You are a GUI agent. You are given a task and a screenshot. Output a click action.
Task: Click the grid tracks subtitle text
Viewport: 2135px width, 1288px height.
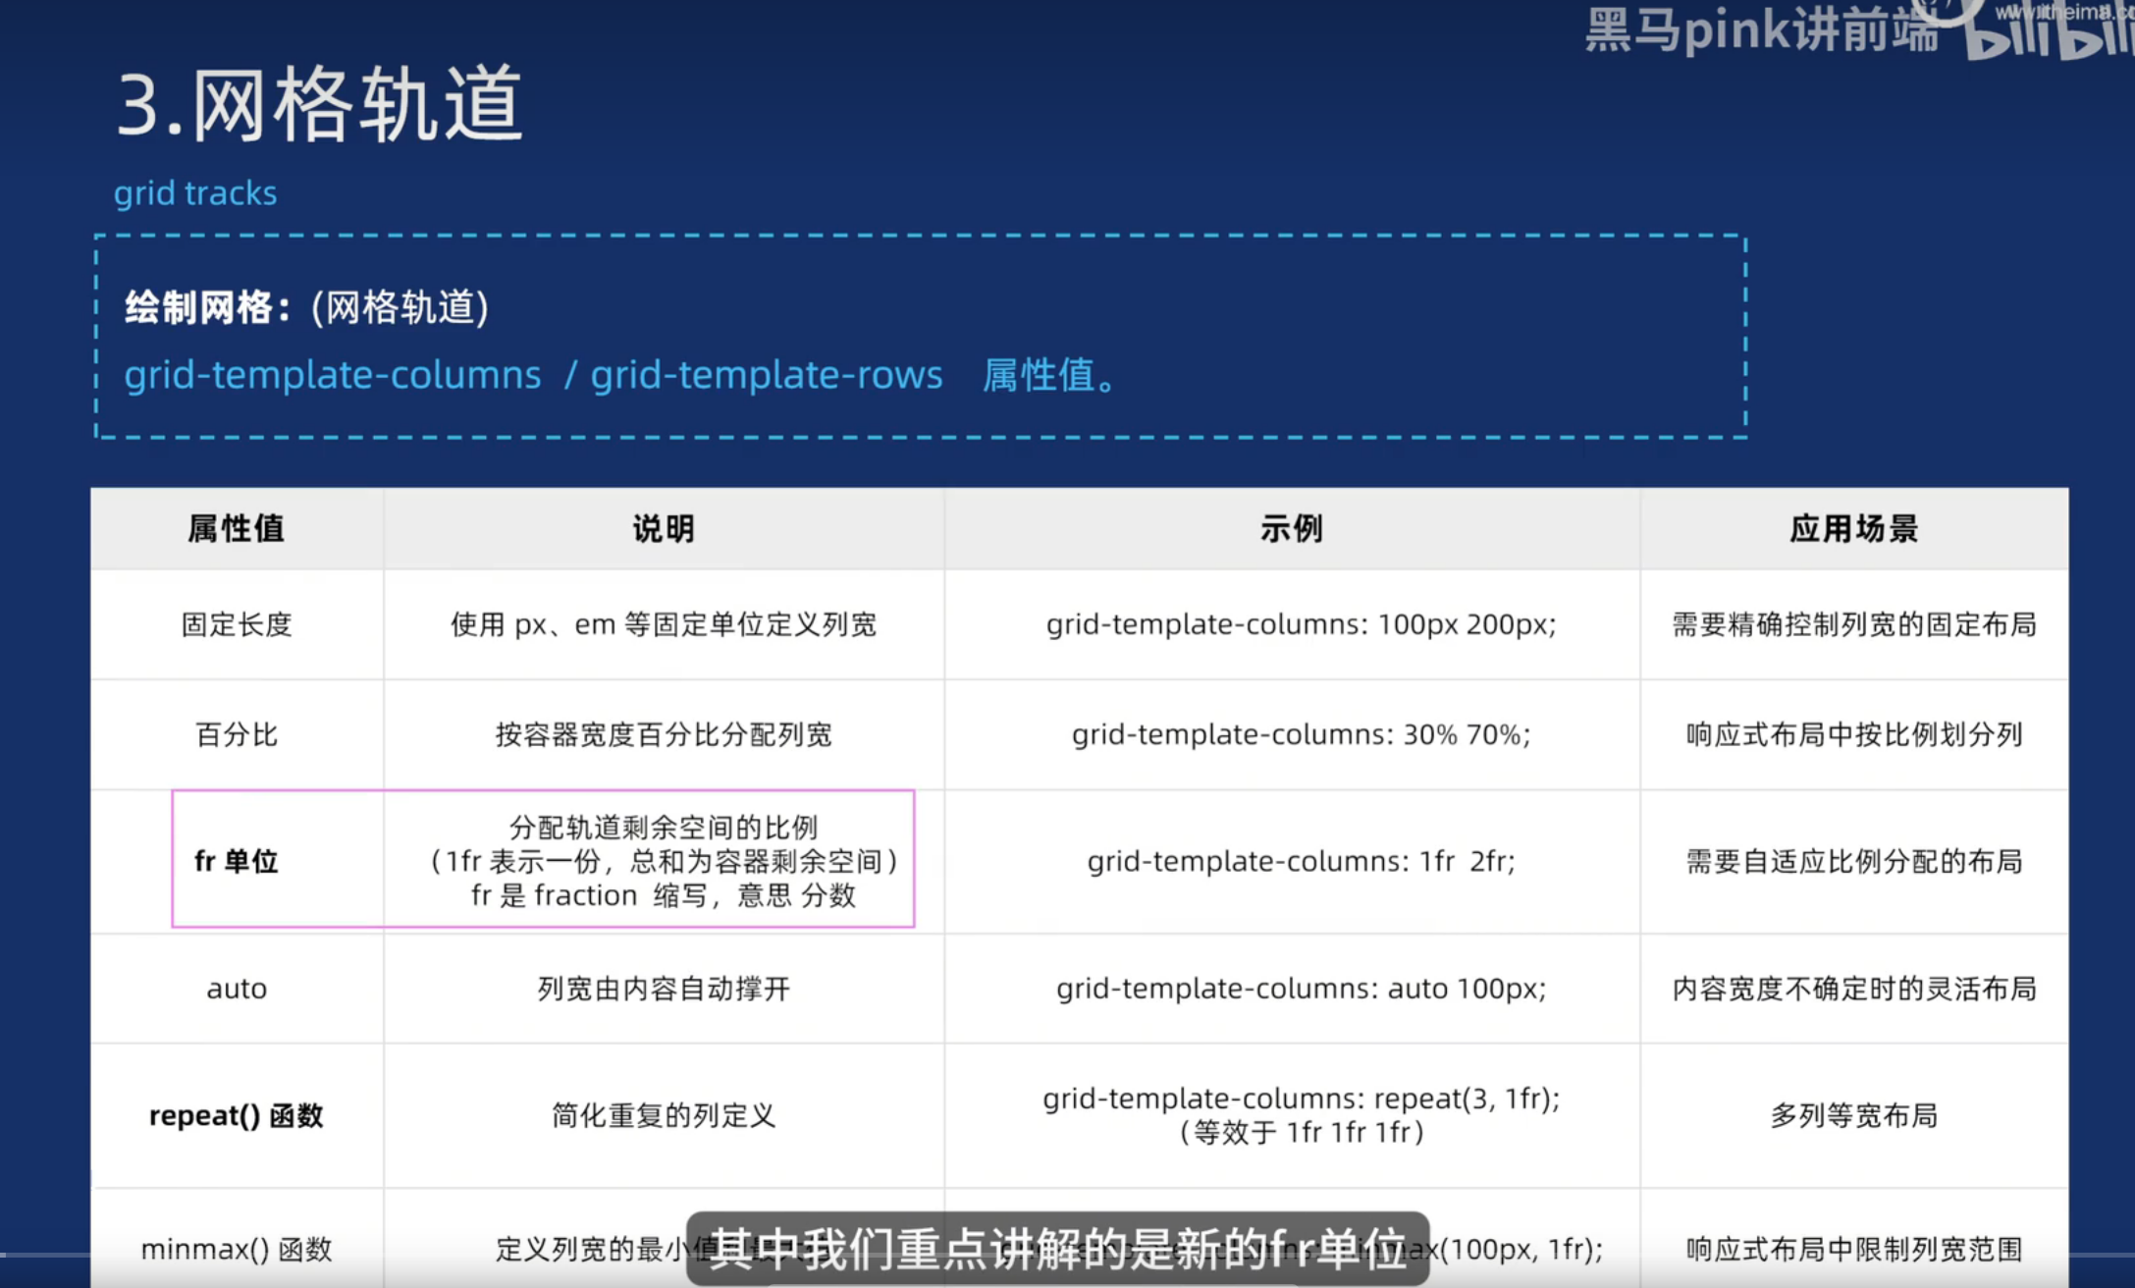point(195,193)
